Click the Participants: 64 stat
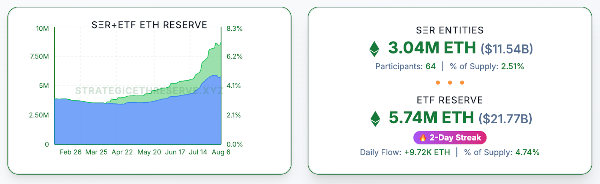This screenshot has width=600, height=184. (x=405, y=67)
